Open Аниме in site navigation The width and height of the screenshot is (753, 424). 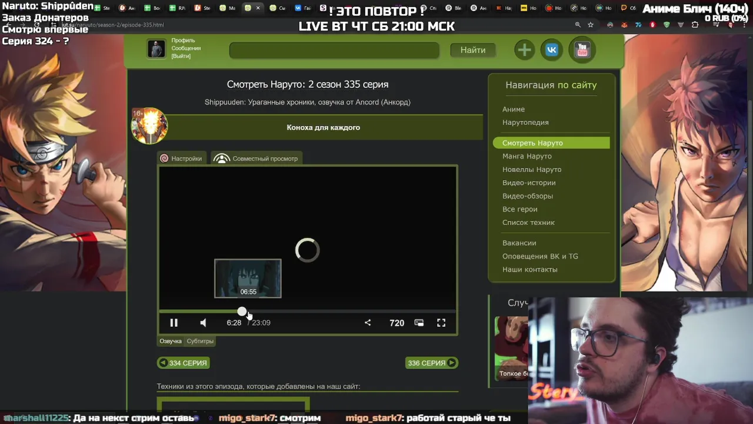[514, 109]
